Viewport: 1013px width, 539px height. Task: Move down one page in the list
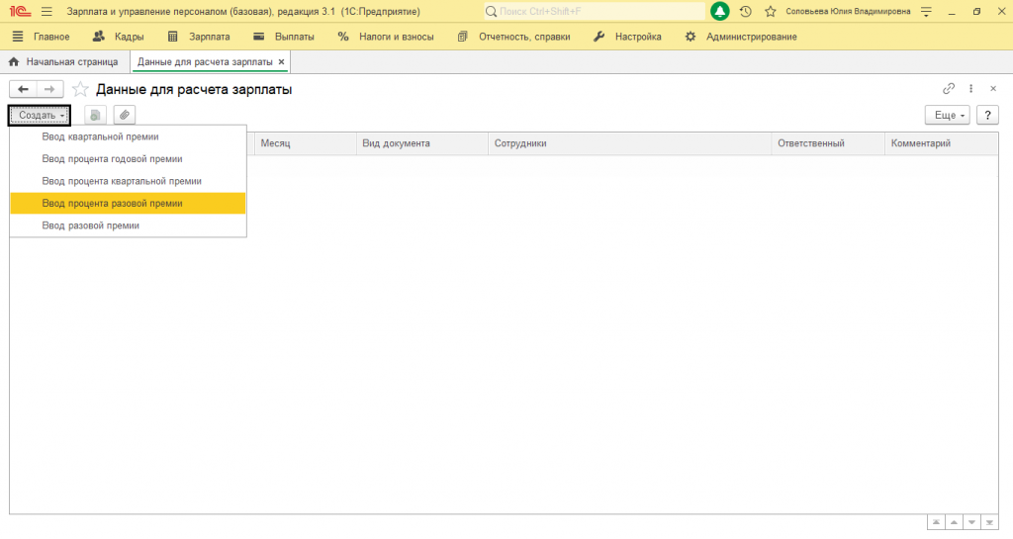coord(971,522)
